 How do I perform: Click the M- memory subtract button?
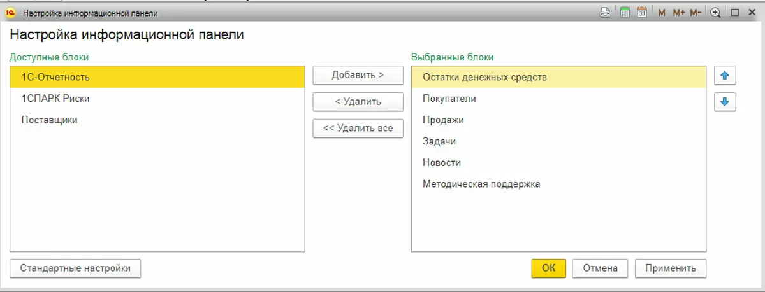tap(696, 13)
